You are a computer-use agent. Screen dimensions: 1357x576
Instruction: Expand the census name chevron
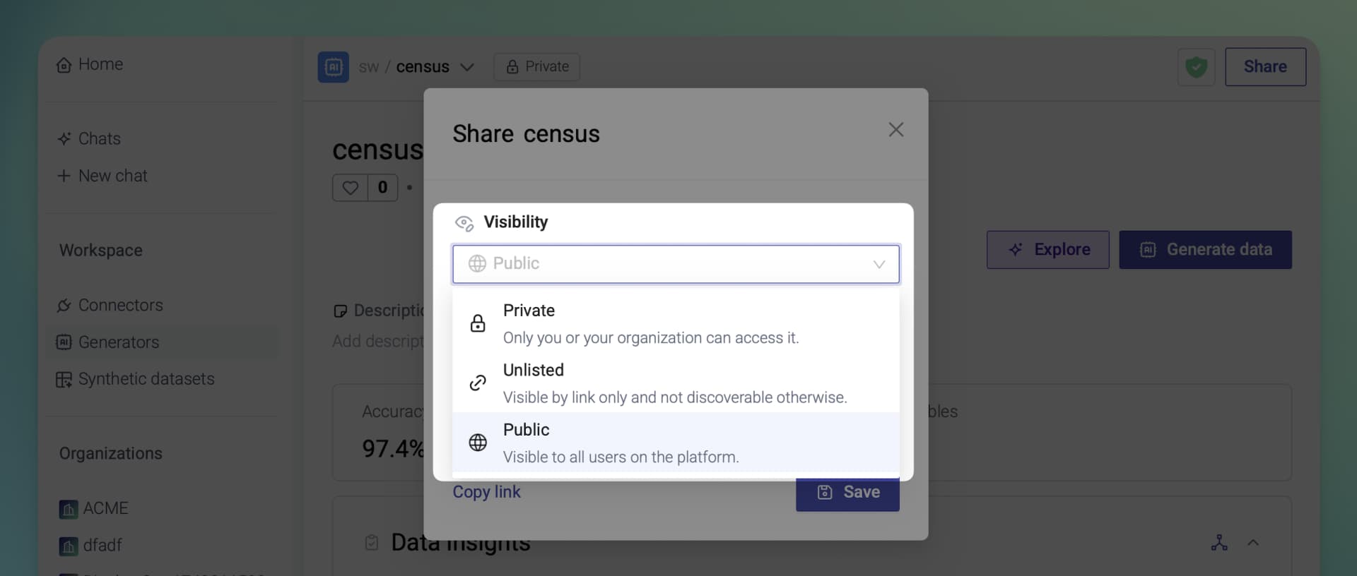click(466, 67)
